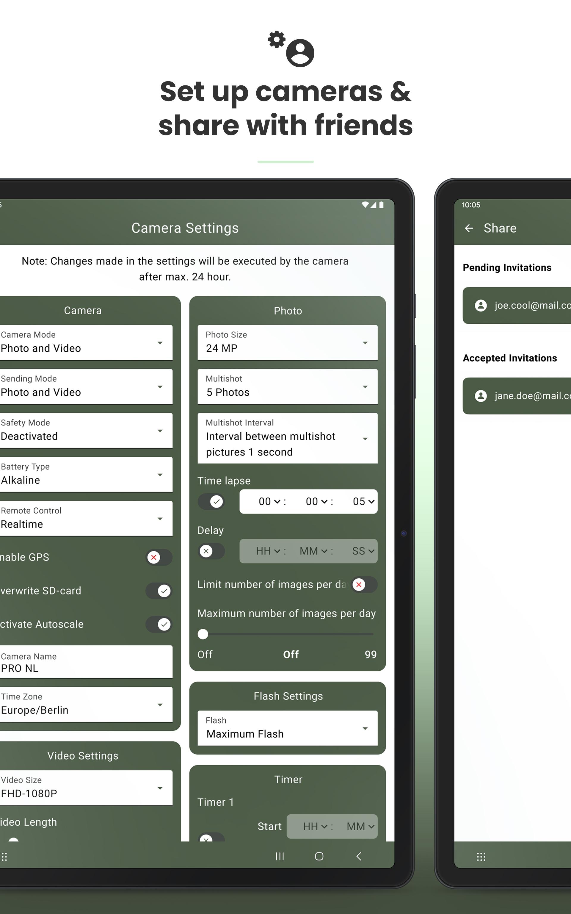Turn on Limit number of images toggle
Image resolution: width=571 pixels, height=914 pixels.
[364, 585]
